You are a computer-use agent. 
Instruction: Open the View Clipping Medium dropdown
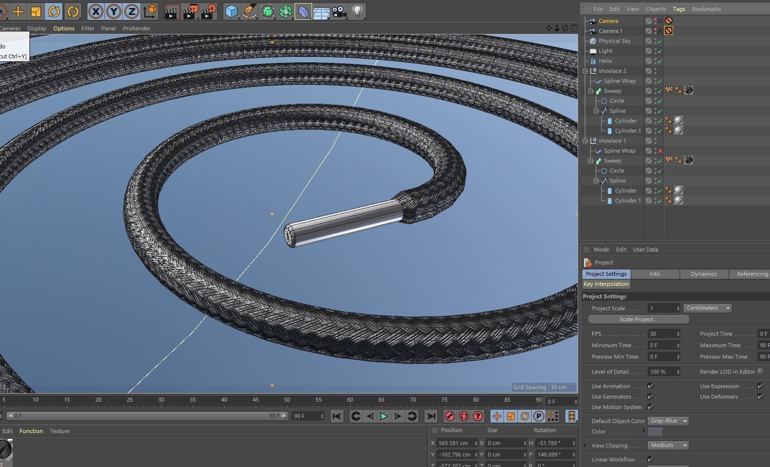(668, 446)
